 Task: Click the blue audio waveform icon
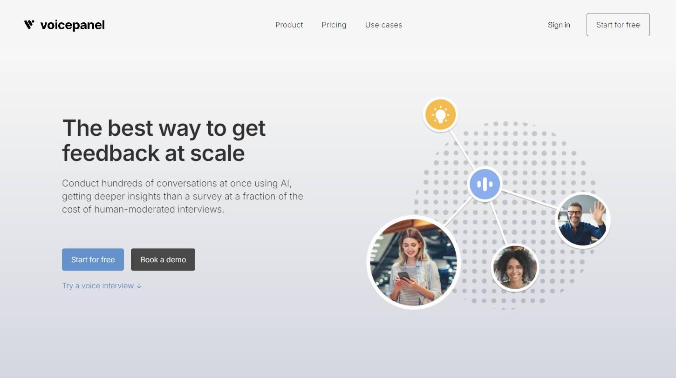485,184
